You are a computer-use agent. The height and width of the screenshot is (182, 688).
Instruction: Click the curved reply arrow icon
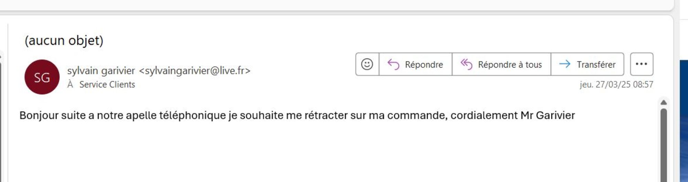coord(393,64)
